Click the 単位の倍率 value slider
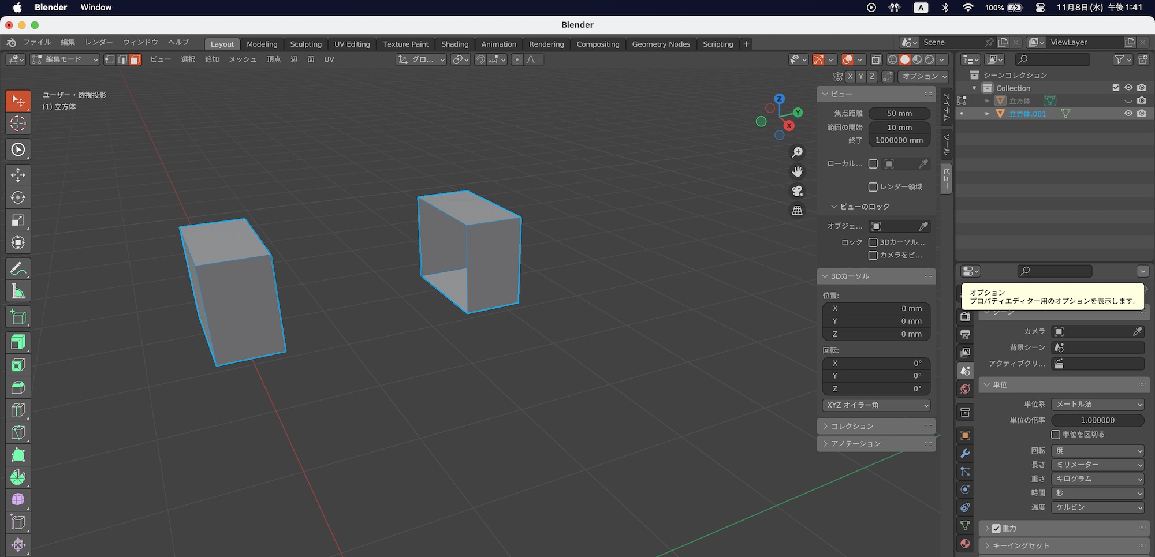Screen dimensions: 1155x557 pyautogui.click(x=1097, y=420)
